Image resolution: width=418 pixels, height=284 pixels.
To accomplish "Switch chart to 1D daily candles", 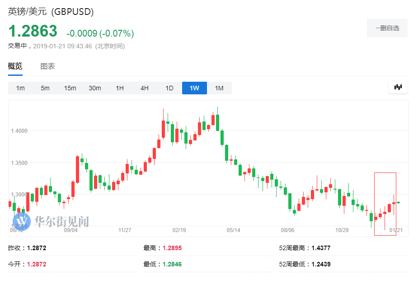I will coord(169,88).
